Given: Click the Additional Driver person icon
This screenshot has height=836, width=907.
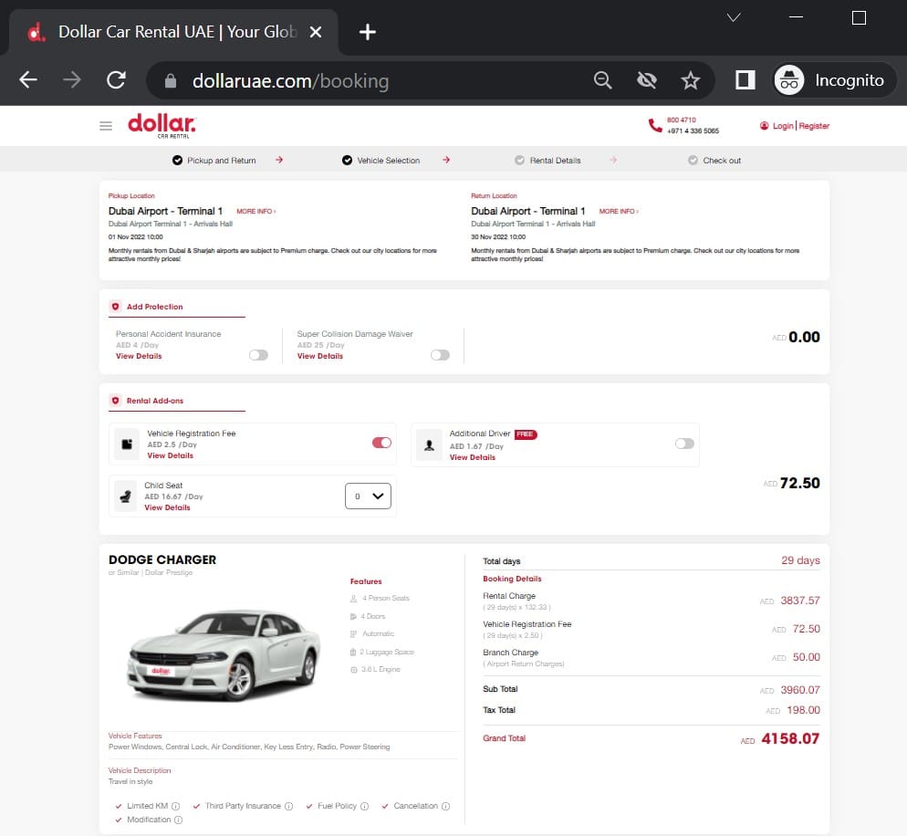Looking at the screenshot, I should [x=429, y=444].
